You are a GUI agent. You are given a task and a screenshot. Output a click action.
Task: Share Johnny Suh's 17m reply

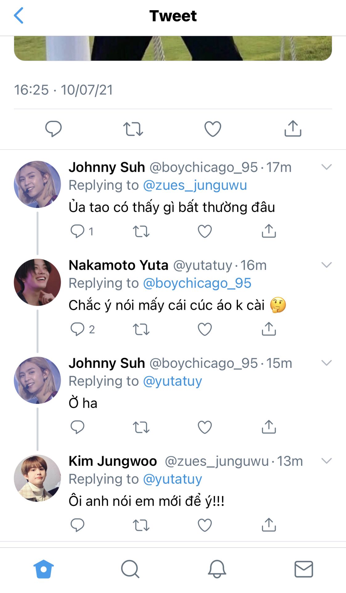click(269, 231)
